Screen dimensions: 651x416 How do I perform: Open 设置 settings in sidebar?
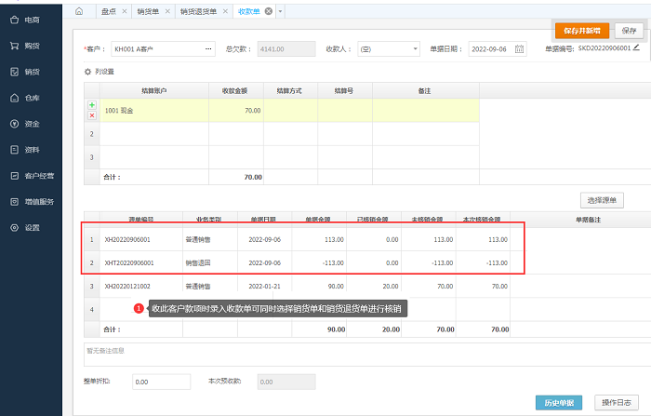(31, 227)
